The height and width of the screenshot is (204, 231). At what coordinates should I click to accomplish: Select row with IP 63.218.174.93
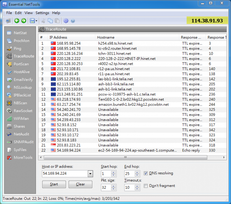click(133, 99)
